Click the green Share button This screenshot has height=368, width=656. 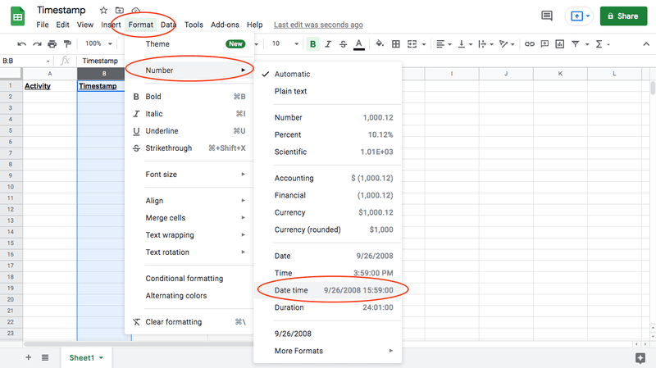pyautogui.click(x=623, y=16)
